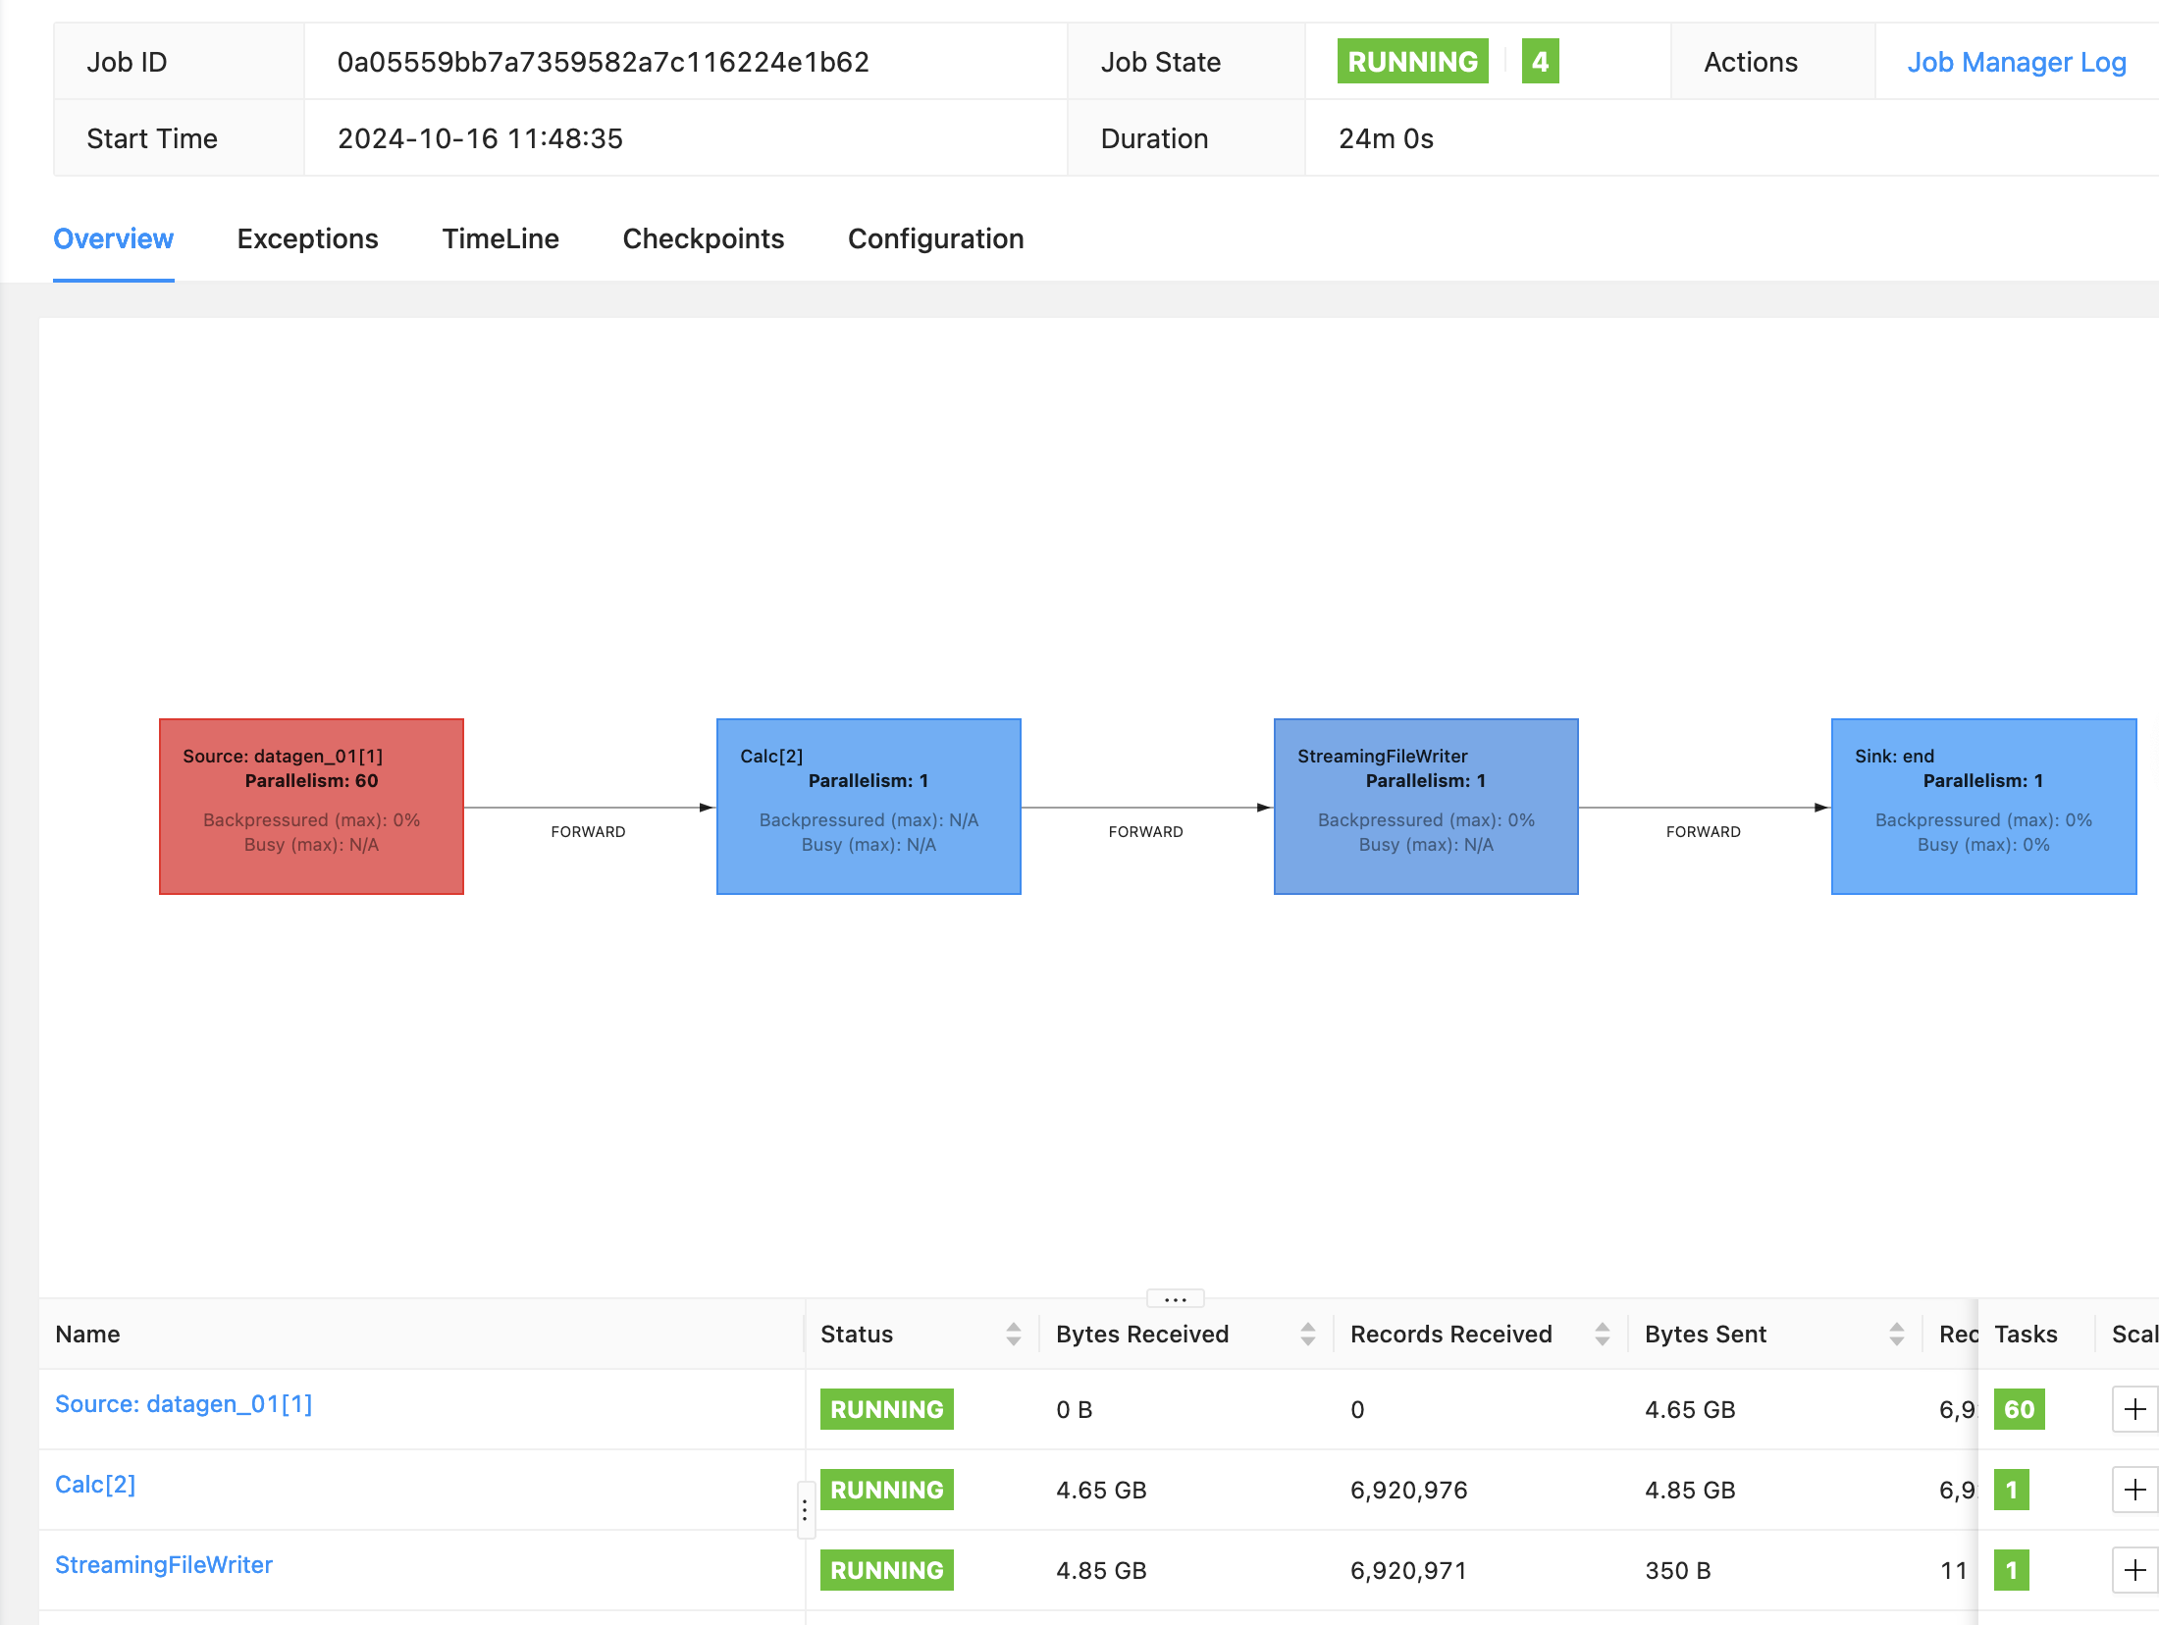Open the Checkpoints tab
The height and width of the screenshot is (1625, 2159).
point(703,238)
